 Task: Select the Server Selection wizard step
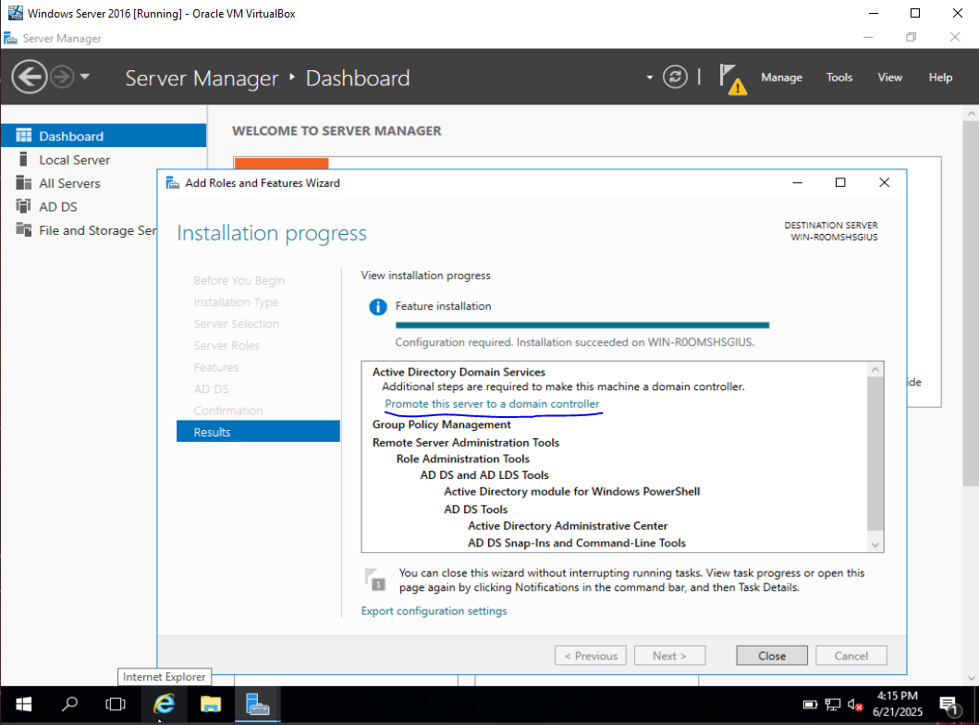[236, 324]
